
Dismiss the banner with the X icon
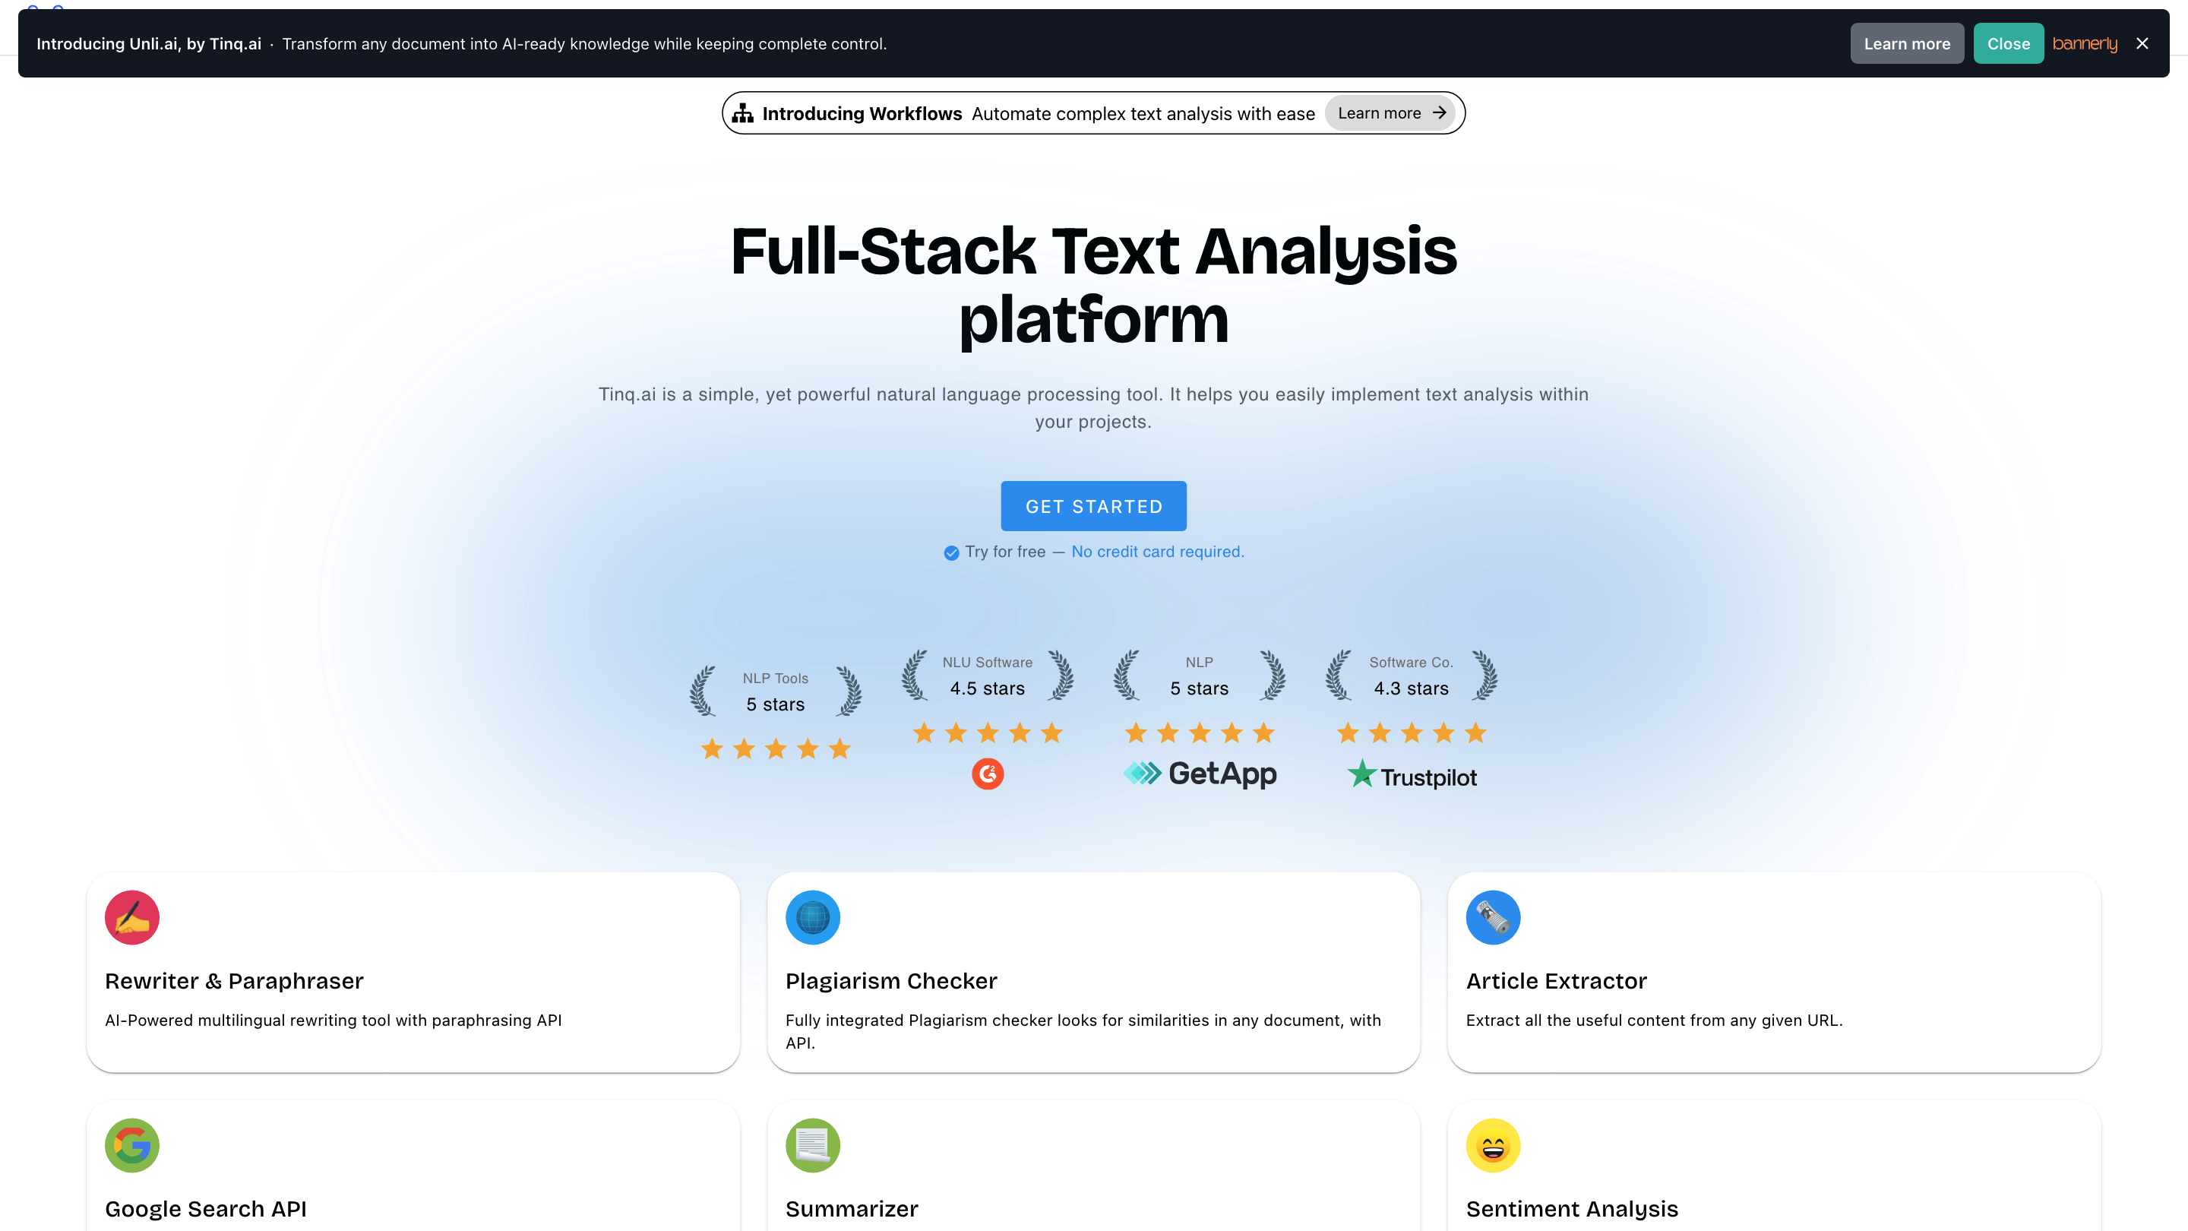(x=2142, y=43)
